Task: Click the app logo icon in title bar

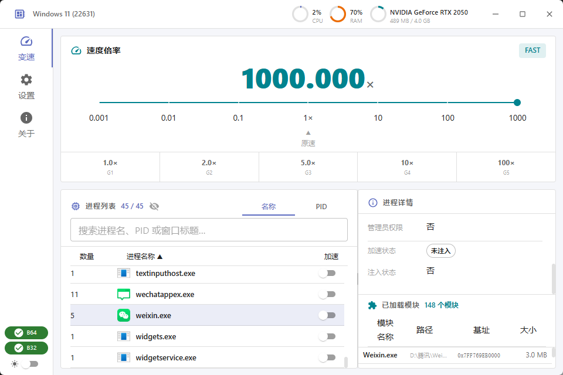Action: click(20, 14)
